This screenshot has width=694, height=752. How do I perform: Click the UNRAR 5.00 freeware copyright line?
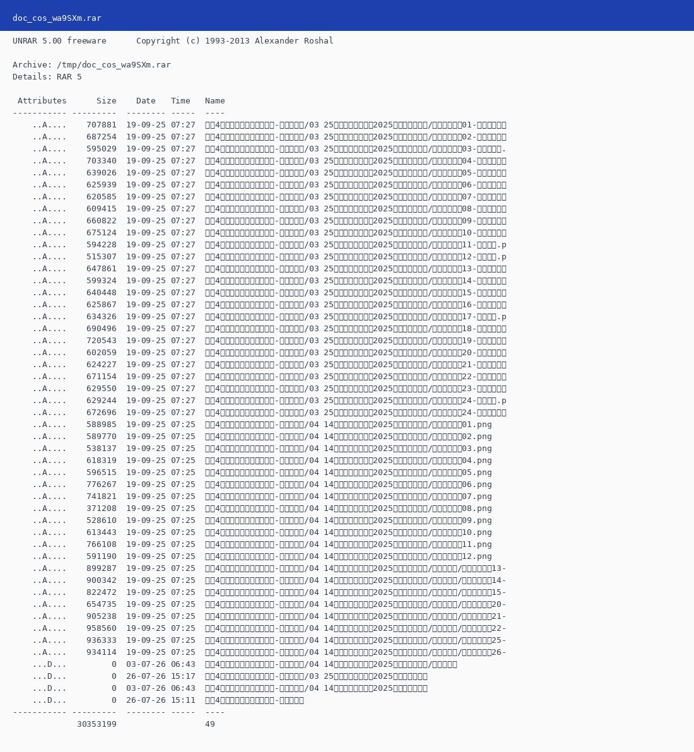[x=173, y=41]
